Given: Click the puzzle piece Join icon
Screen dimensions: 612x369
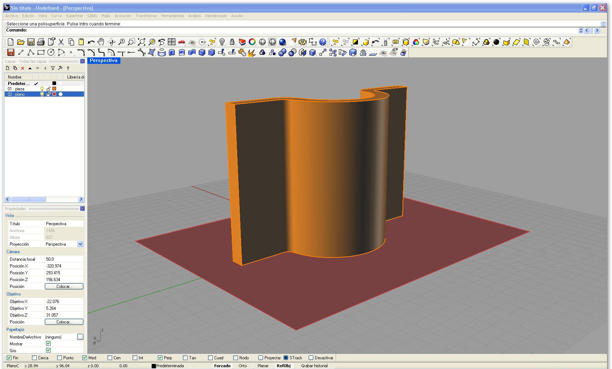Looking at the screenshot, I should [x=242, y=53].
